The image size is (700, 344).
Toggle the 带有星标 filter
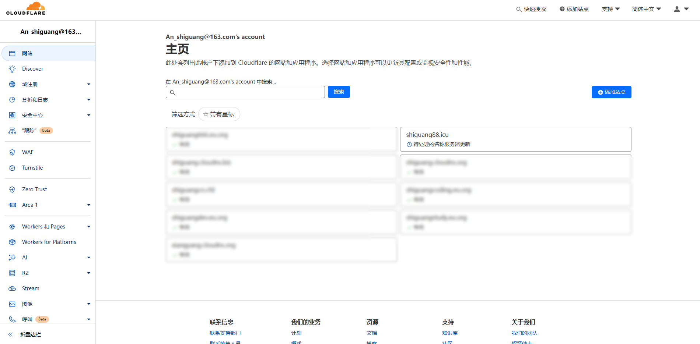click(219, 114)
